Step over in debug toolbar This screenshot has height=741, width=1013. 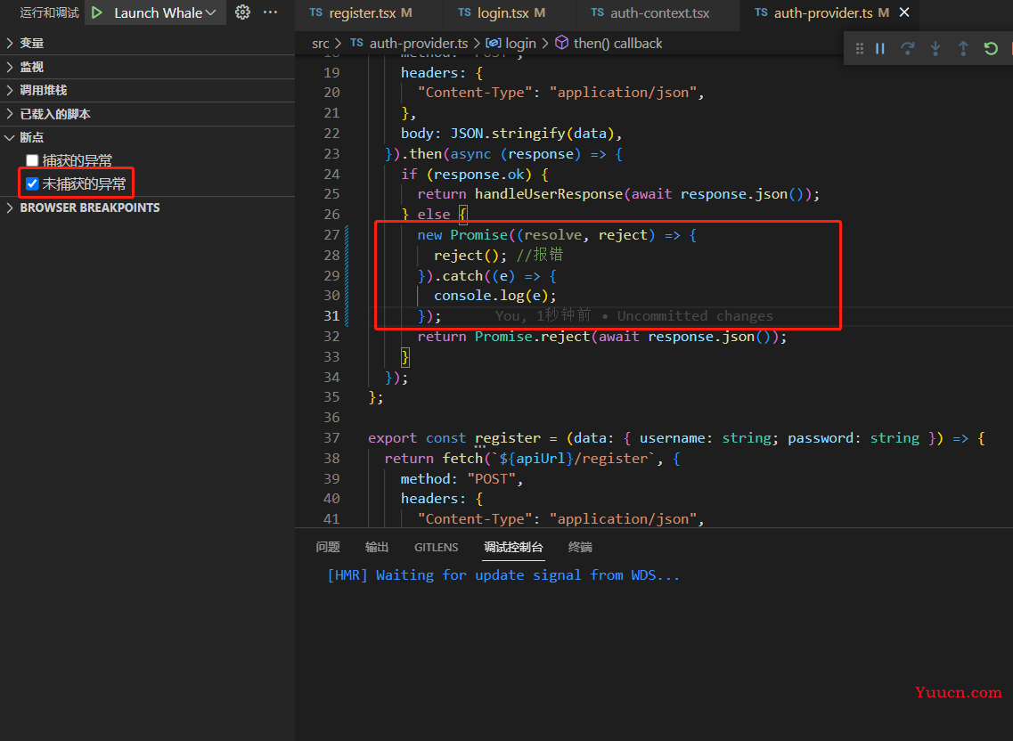coord(908,48)
